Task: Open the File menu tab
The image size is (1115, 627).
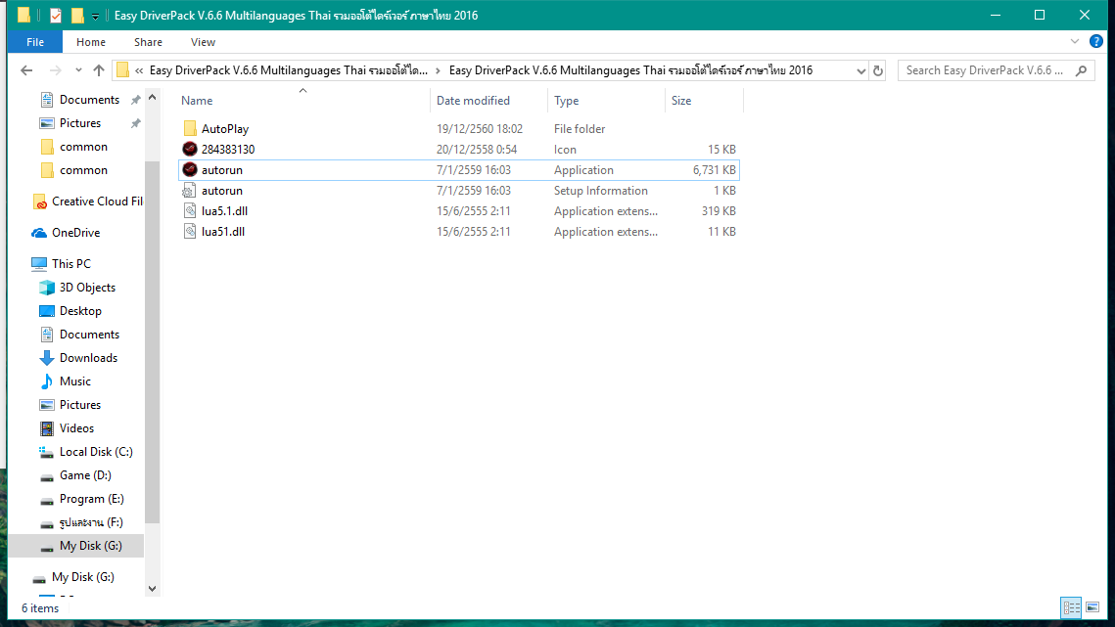Action: (35, 42)
